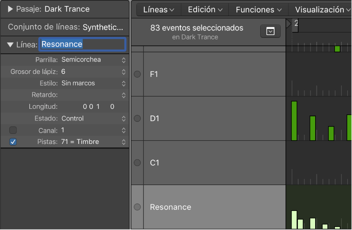Enable the Canal checkbox
The width and height of the screenshot is (352, 230).
click(13, 130)
